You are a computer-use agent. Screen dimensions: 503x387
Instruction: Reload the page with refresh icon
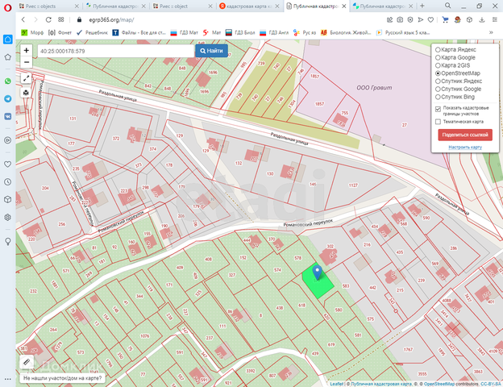tap(48, 19)
